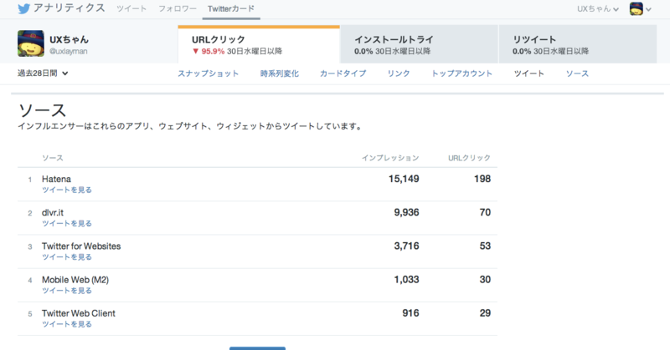
Task: Click the 3,716 impressions value
Action: (406, 246)
